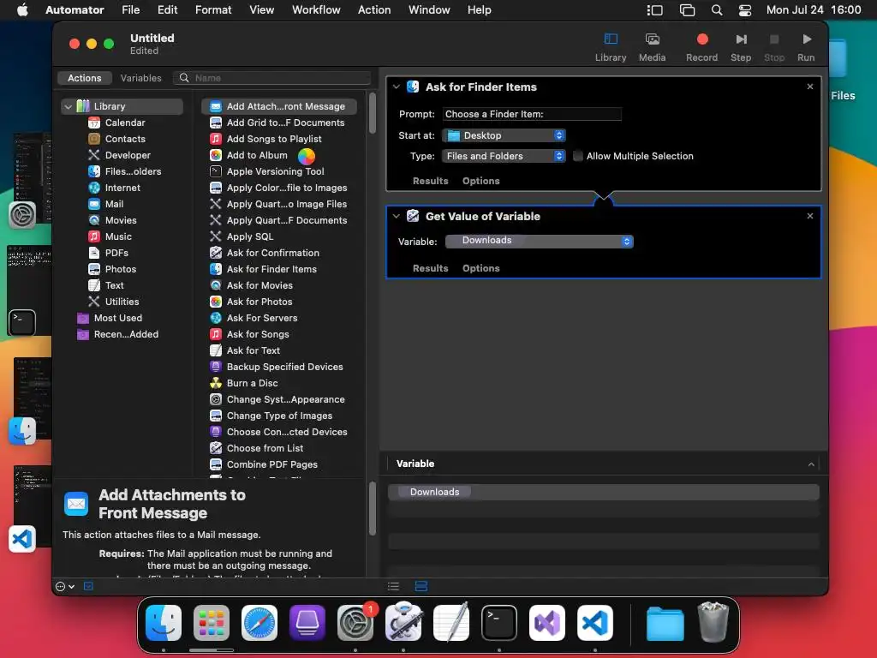Collapse the Library tree
Viewport: 877px width, 658px height.
coord(69,106)
